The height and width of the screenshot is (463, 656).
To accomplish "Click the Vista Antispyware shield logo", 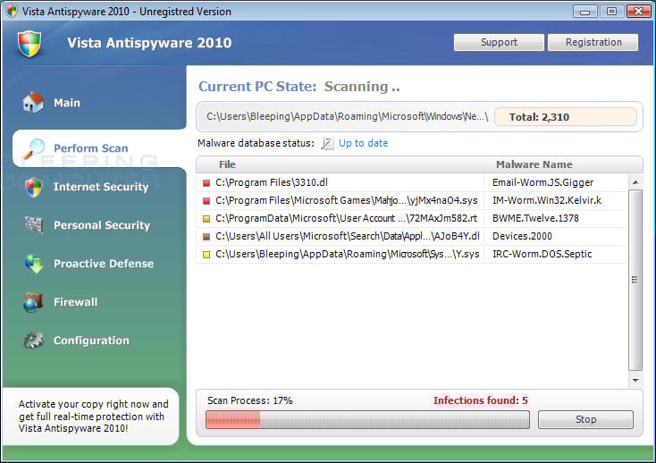I will [29, 44].
